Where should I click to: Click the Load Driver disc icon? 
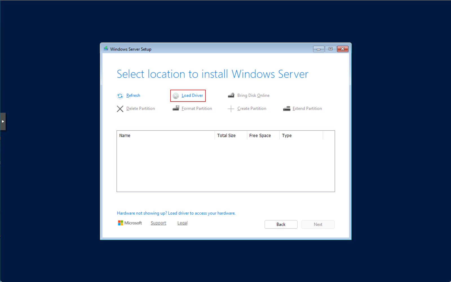(176, 96)
